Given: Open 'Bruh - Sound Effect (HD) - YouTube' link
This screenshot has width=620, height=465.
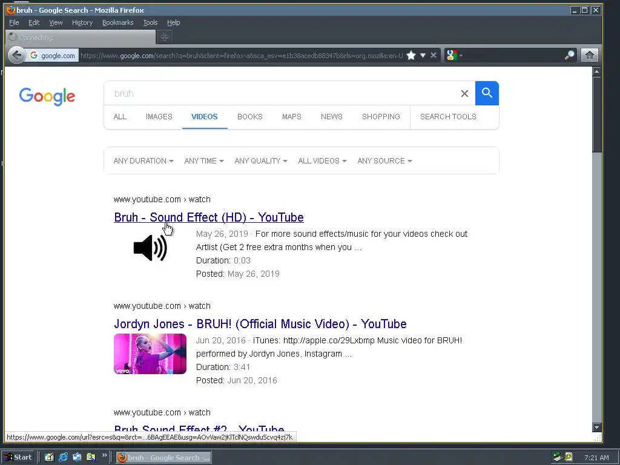Looking at the screenshot, I should 209,217.
